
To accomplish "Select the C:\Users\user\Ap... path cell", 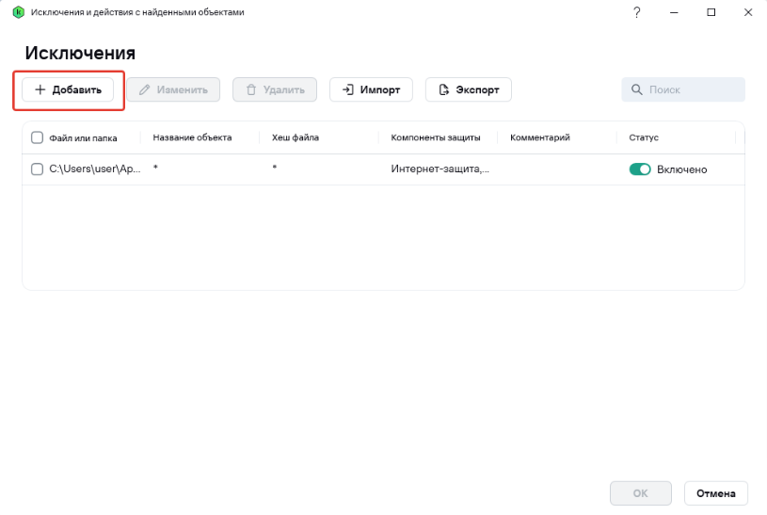I will tap(94, 169).
